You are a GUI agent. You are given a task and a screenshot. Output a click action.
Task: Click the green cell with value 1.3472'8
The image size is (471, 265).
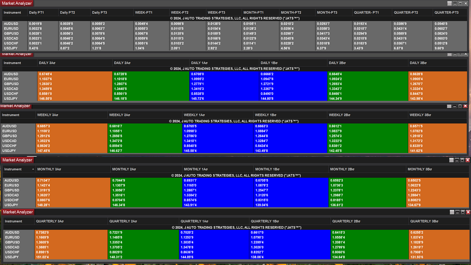(x=145, y=141)
